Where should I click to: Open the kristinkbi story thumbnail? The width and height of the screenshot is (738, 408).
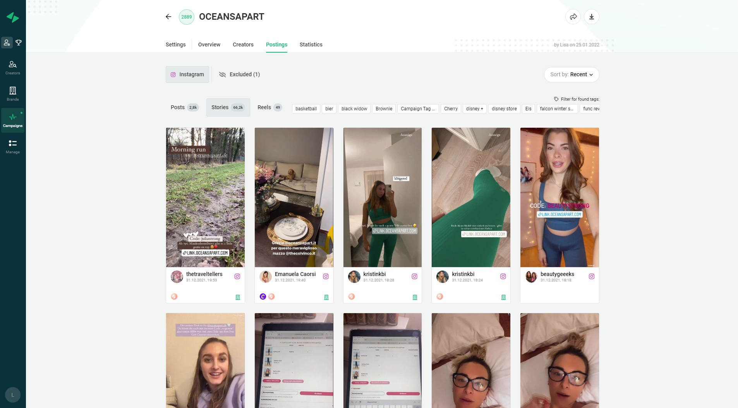pyautogui.click(x=382, y=197)
